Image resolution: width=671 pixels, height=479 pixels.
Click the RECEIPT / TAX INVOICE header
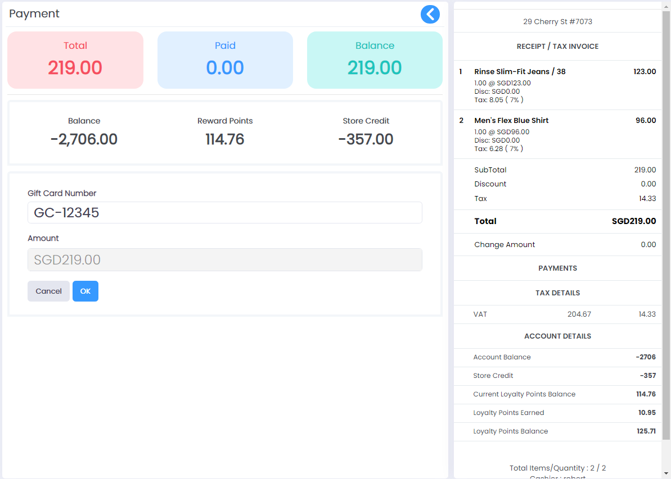click(557, 46)
